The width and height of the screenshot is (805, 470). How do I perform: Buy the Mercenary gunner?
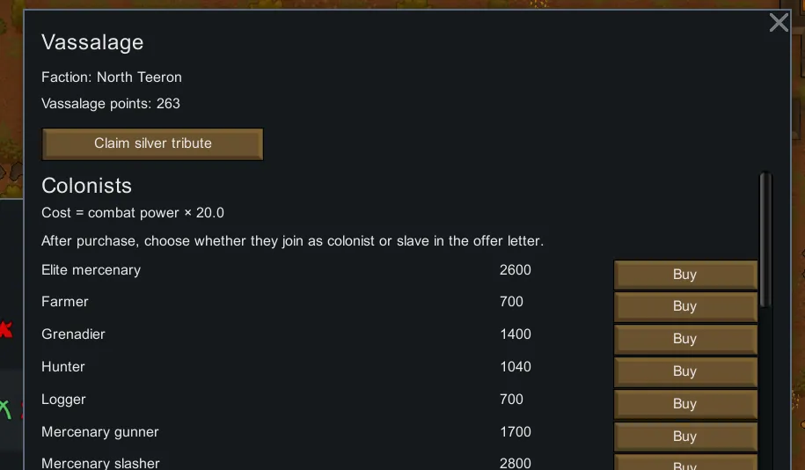tap(684, 437)
